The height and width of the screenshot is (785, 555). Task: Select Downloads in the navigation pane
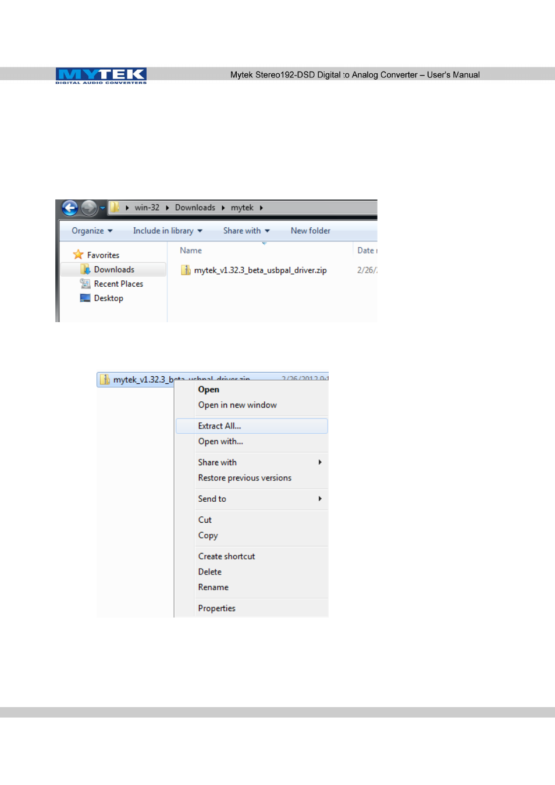[x=114, y=270]
